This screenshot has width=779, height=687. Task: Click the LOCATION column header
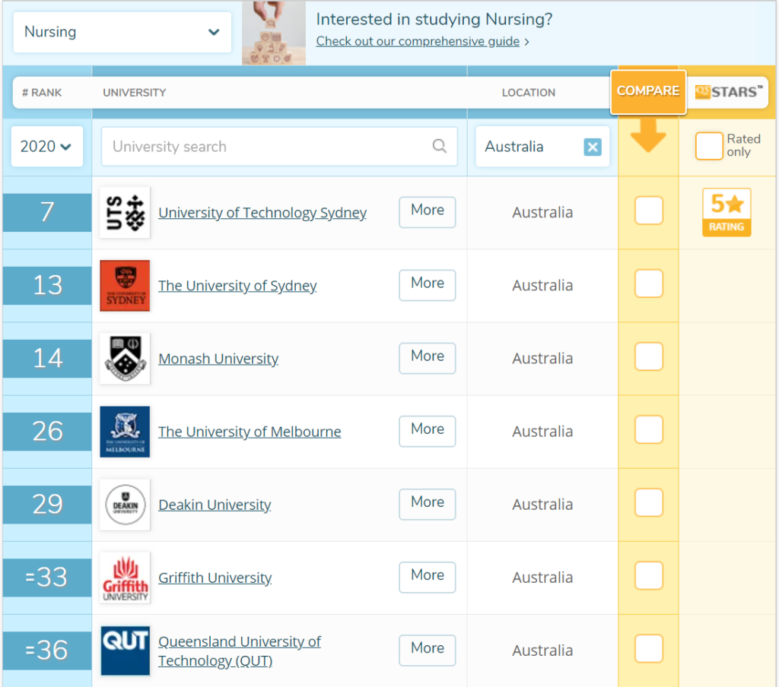point(529,93)
